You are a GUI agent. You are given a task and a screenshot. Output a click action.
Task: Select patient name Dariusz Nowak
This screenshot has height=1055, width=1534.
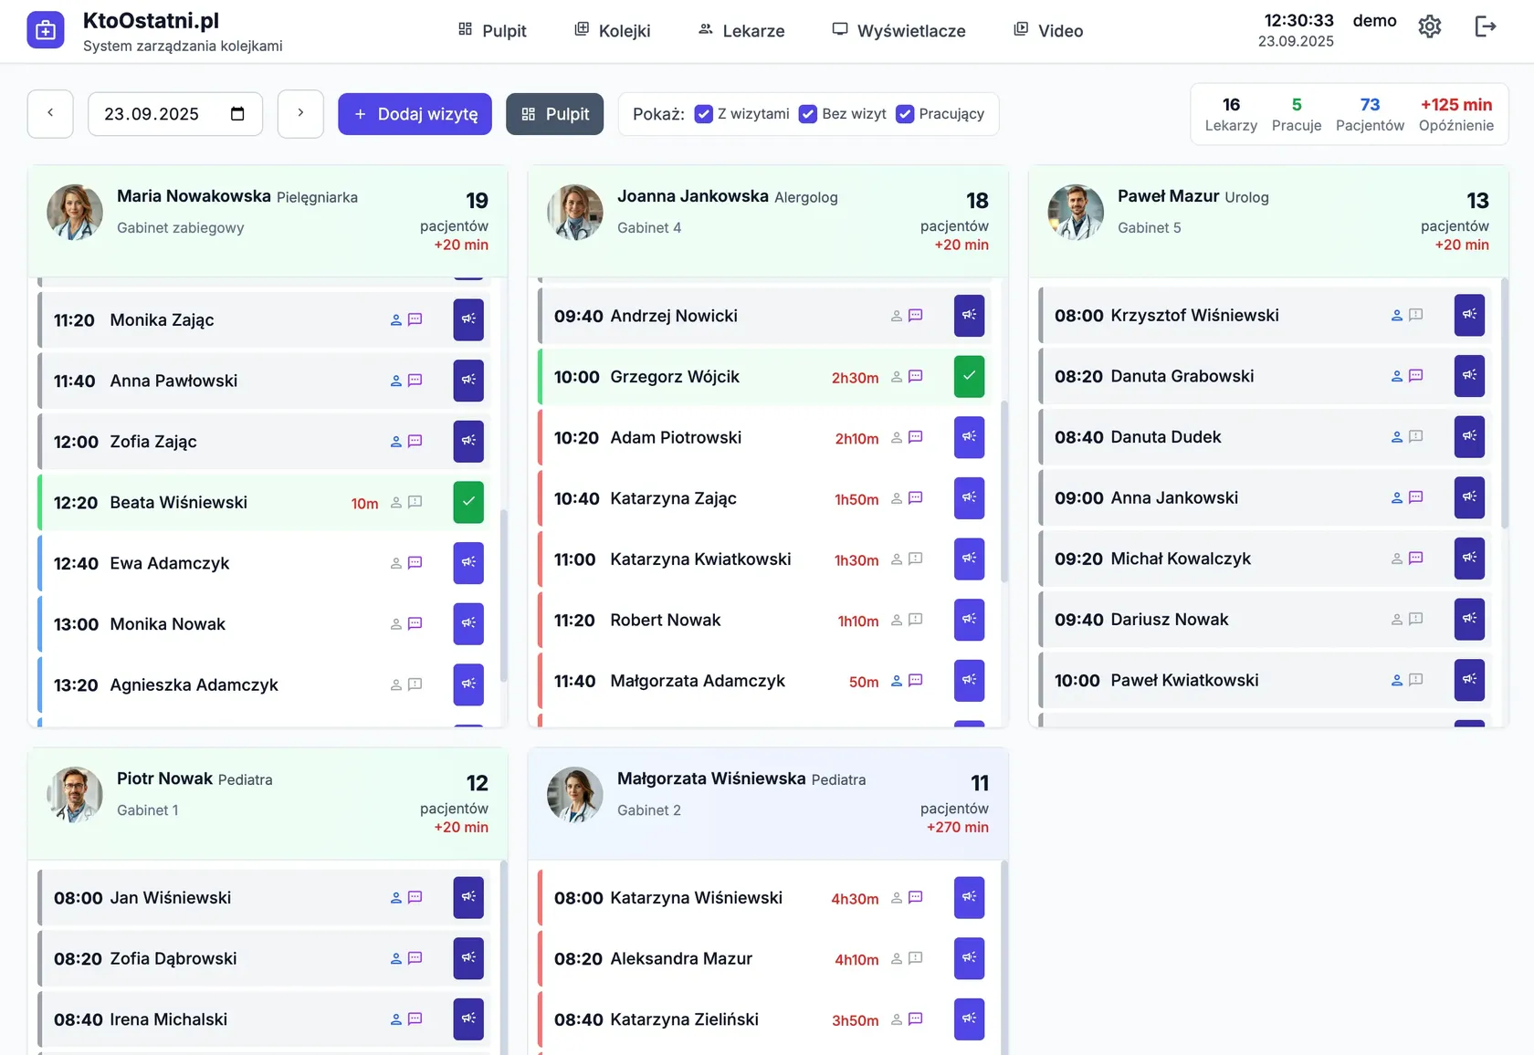point(1170,620)
